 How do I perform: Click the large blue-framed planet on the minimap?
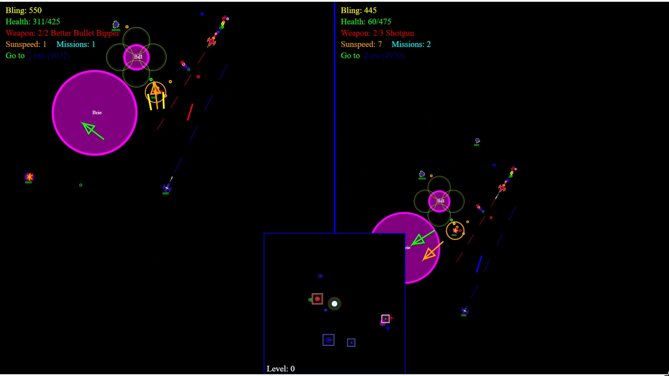coord(329,339)
